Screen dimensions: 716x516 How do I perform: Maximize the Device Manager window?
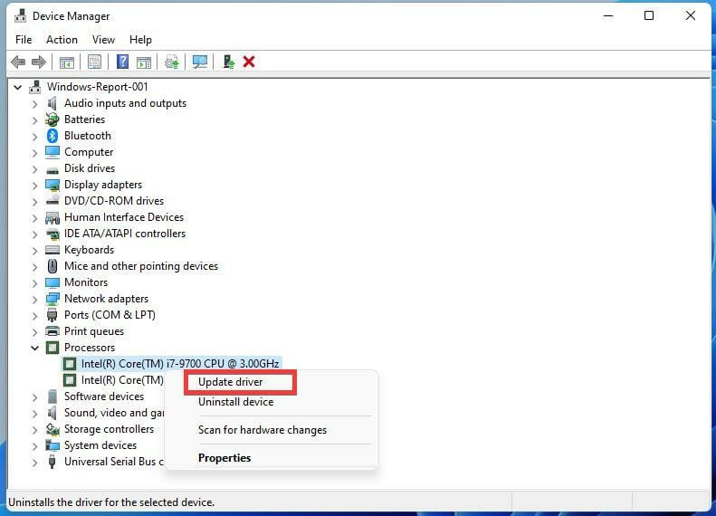pos(649,15)
